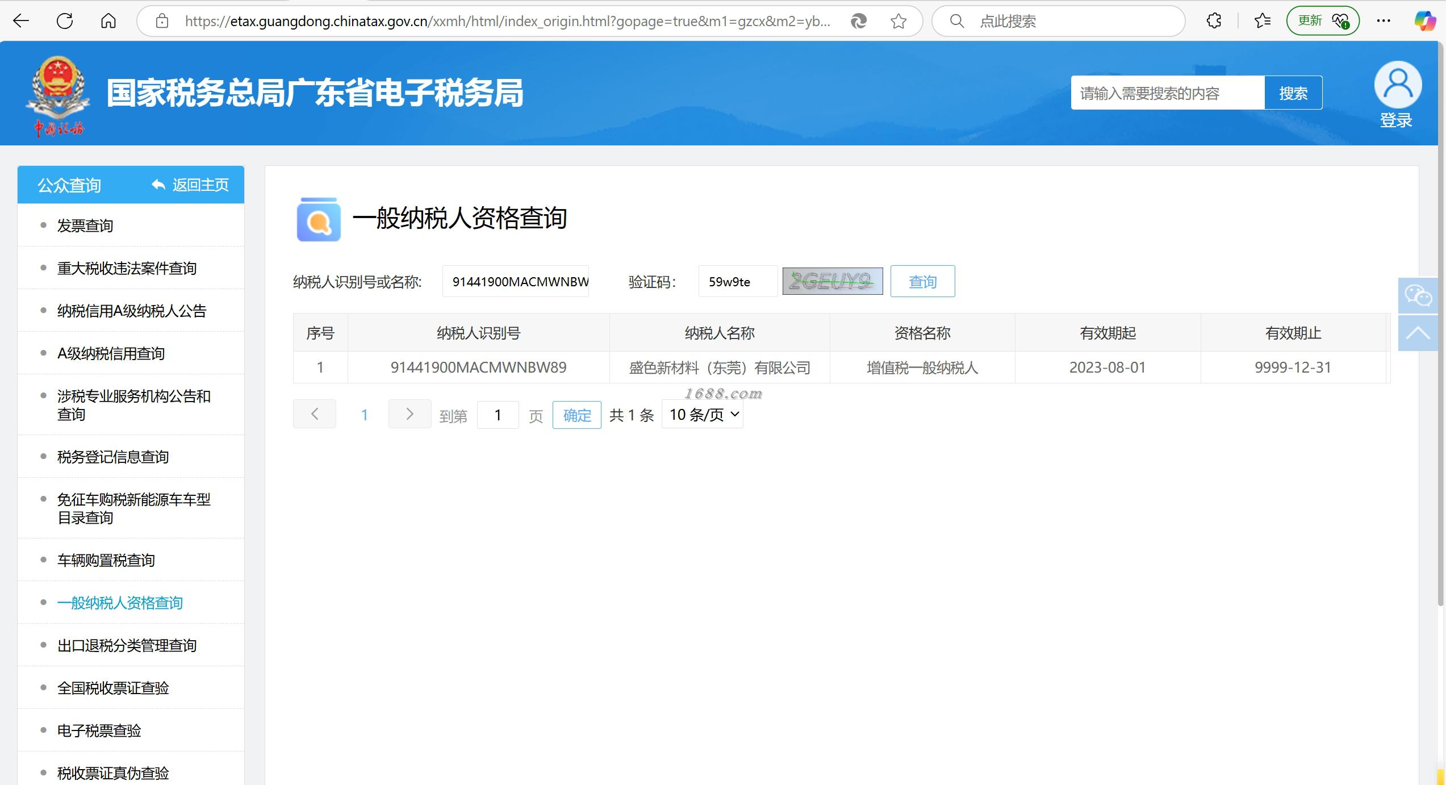Click the 有效期止 column header

[x=1293, y=333]
